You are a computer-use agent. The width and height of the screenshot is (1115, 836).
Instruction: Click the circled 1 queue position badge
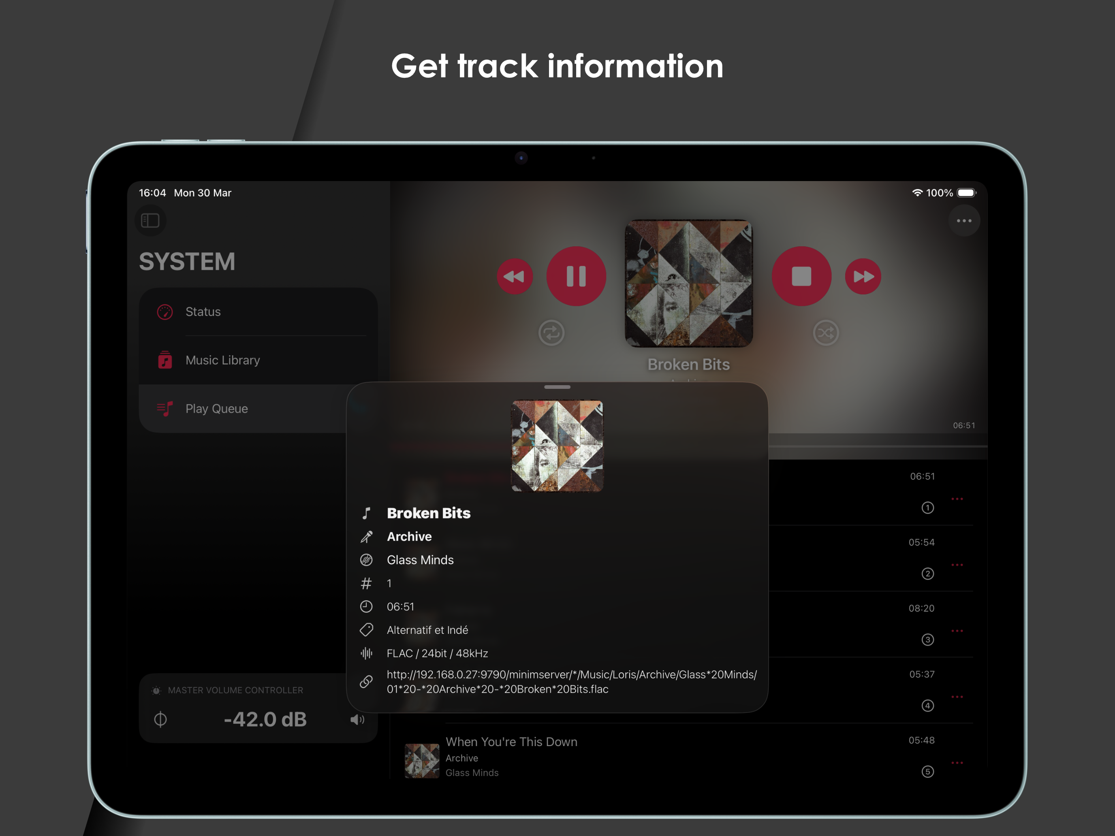pyautogui.click(x=927, y=508)
